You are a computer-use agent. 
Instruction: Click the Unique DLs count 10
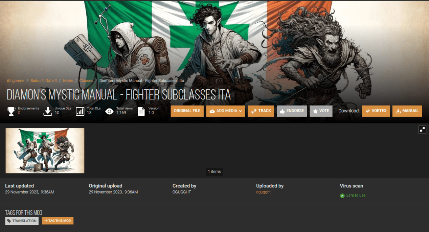pos(57,113)
